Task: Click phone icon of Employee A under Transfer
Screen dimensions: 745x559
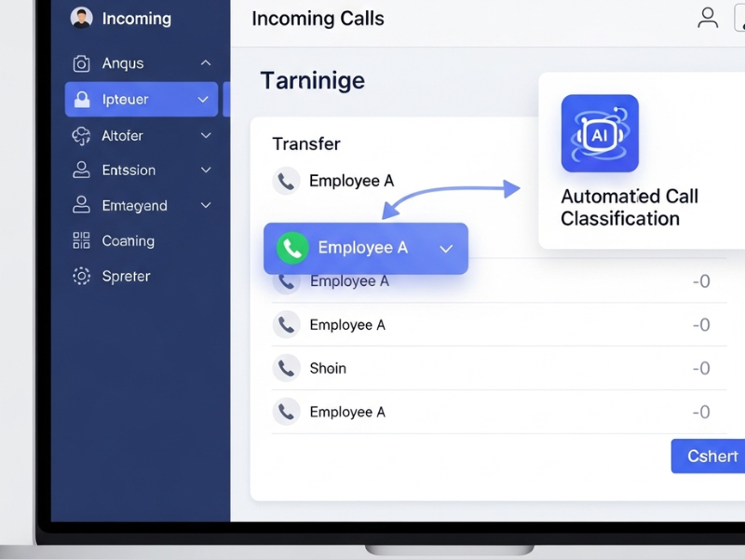Action: pyautogui.click(x=286, y=181)
